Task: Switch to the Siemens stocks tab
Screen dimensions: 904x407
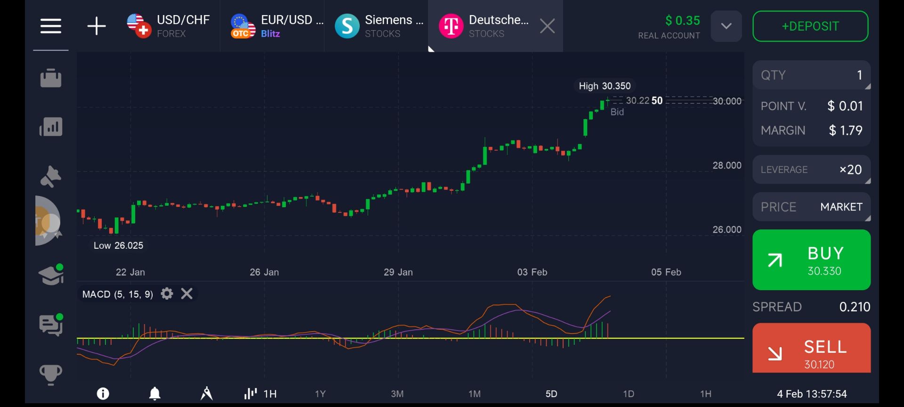Action: click(x=379, y=26)
